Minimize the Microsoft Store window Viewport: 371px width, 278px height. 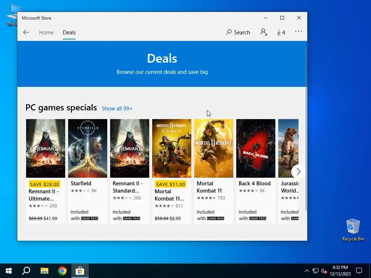(x=266, y=18)
